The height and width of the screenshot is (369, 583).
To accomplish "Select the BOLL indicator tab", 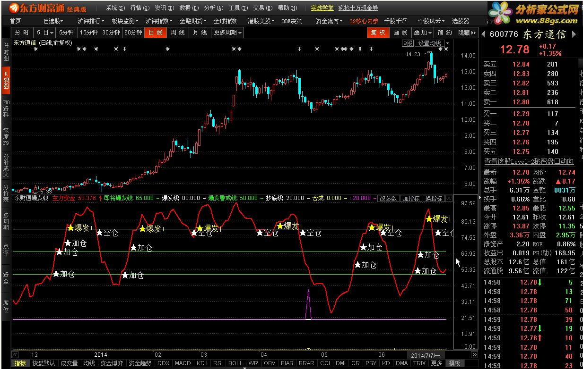I will 235,363.
